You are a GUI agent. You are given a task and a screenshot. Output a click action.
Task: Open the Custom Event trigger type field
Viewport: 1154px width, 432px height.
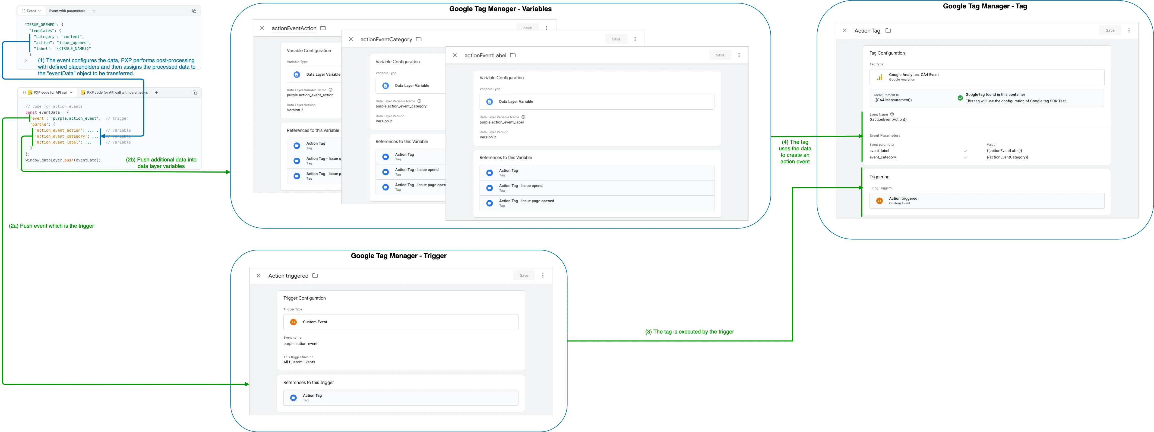(x=400, y=322)
